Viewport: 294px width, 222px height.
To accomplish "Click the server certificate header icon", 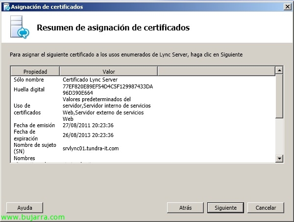I will (x=20, y=27).
